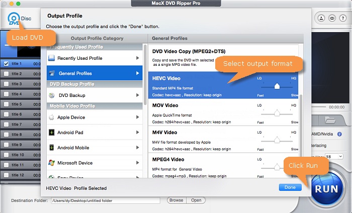Select title 10 row
This screenshot has height=213, width=352.
[x=21, y=155]
